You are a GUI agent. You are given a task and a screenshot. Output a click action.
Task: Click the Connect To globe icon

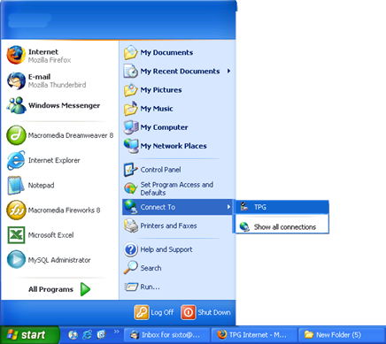[x=130, y=207]
